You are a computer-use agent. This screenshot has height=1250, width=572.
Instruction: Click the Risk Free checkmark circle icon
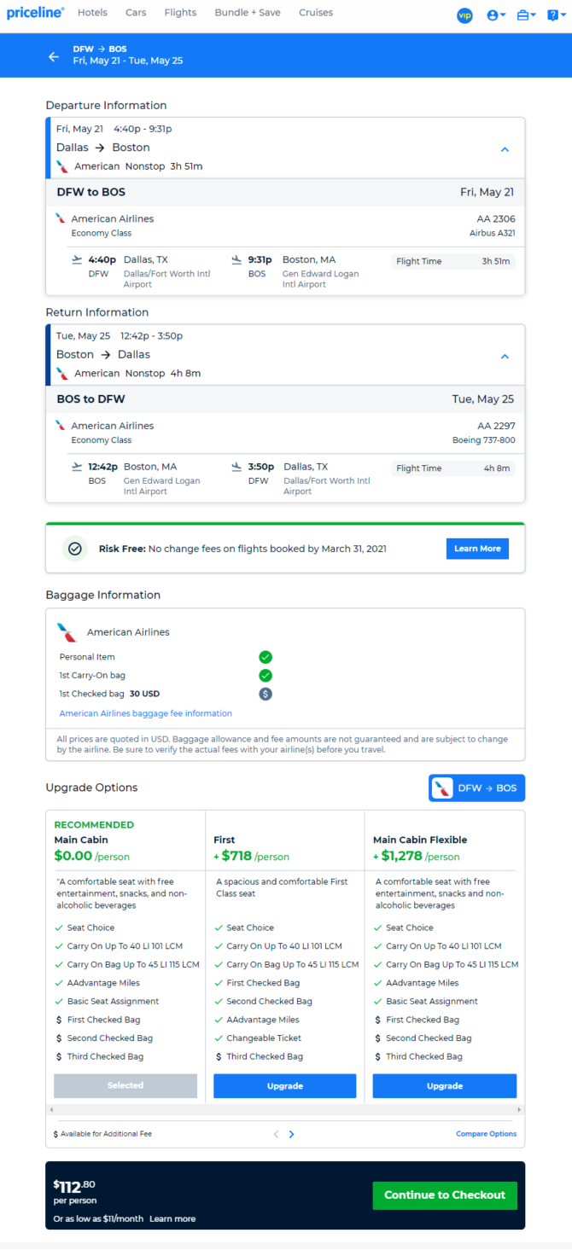pos(75,549)
